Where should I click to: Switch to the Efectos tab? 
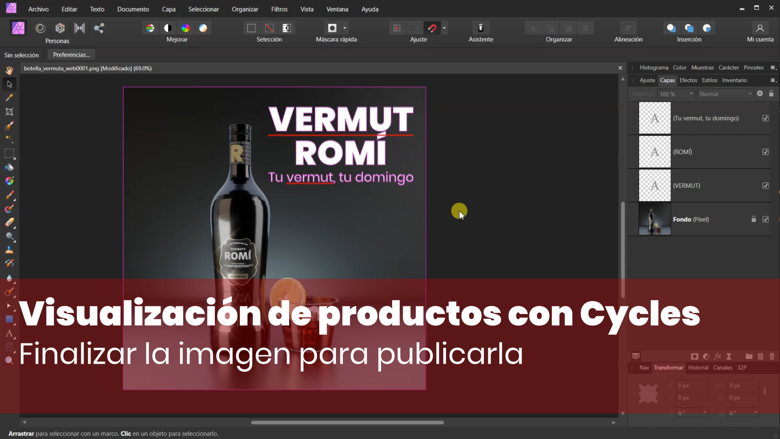point(688,80)
